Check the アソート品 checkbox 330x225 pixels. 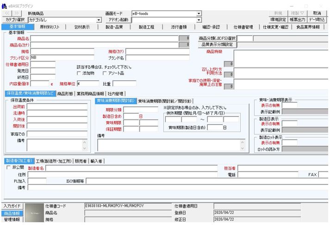(x=105, y=73)
